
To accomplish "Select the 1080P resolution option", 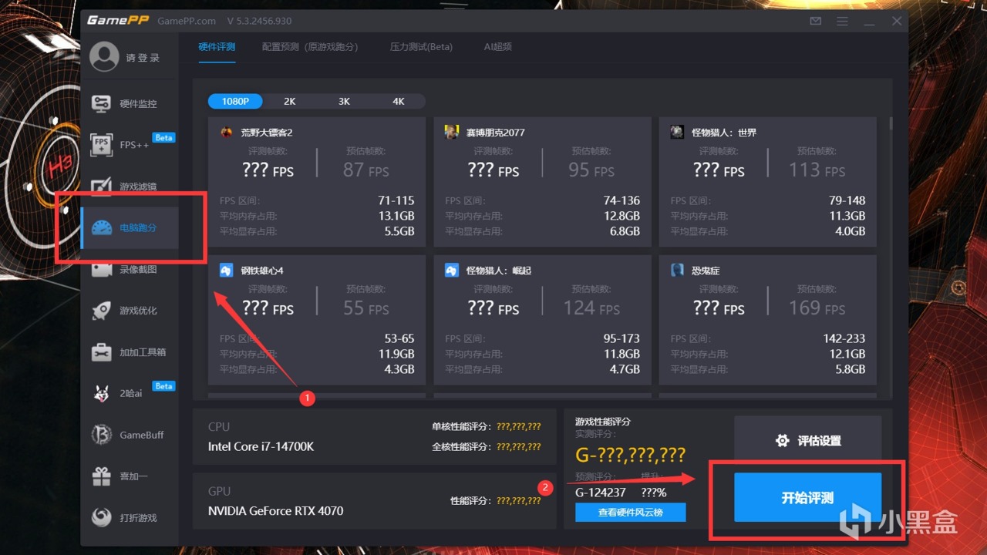I will [235, 101].
